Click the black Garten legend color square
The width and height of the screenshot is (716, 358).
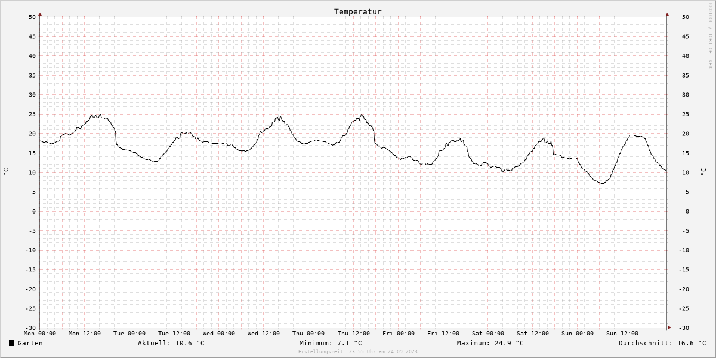(12, 343)
